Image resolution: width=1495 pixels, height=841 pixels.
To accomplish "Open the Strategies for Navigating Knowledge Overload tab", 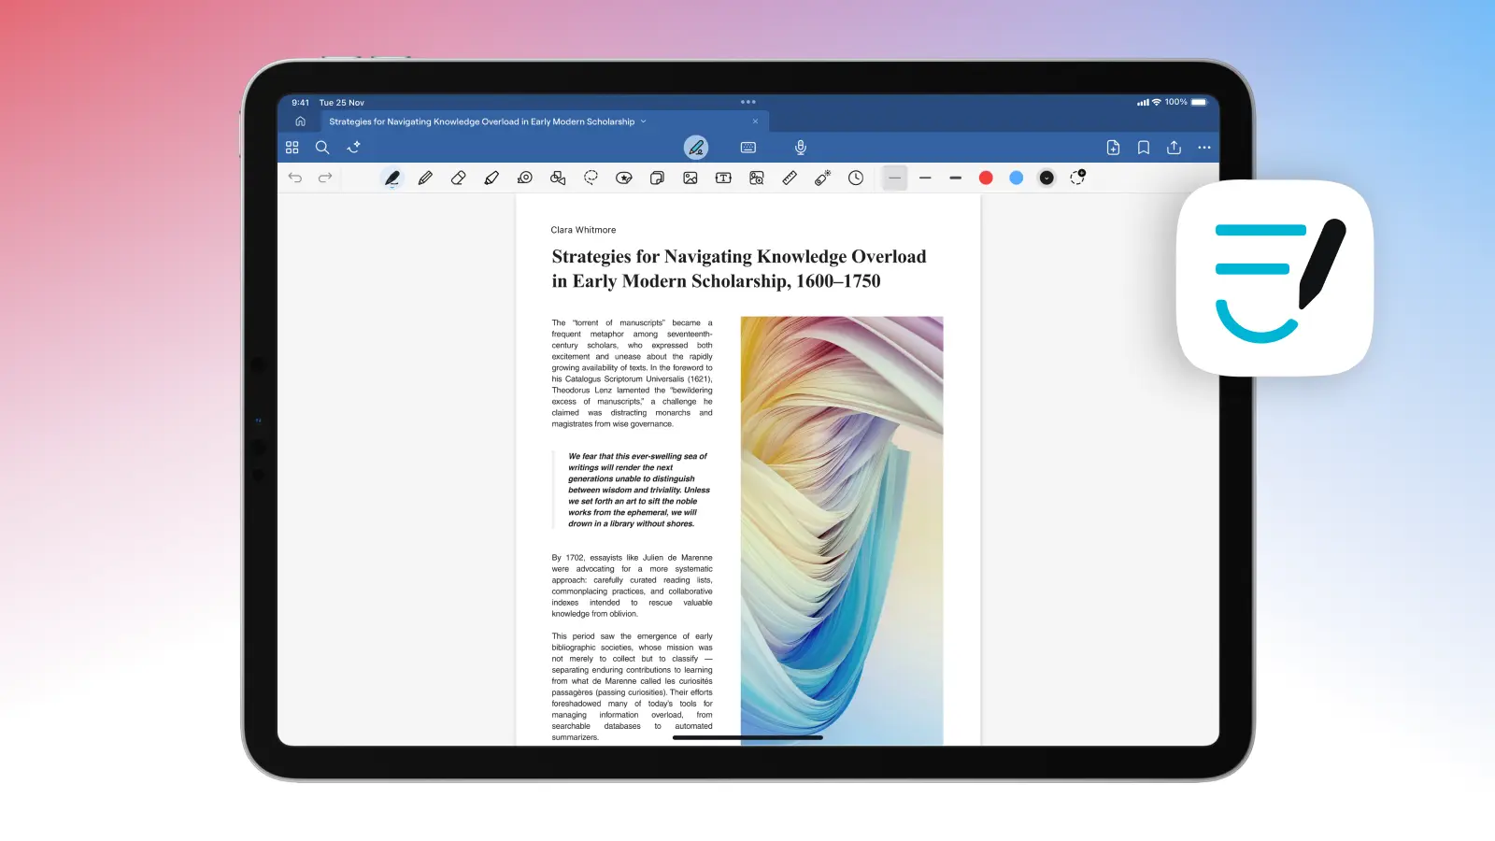I will click(x=481, y=121).
